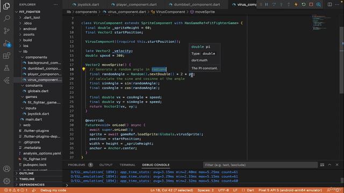344x193 pixels.
Task: Open the Flutter sidebar icon
Action: click(6, 80)
